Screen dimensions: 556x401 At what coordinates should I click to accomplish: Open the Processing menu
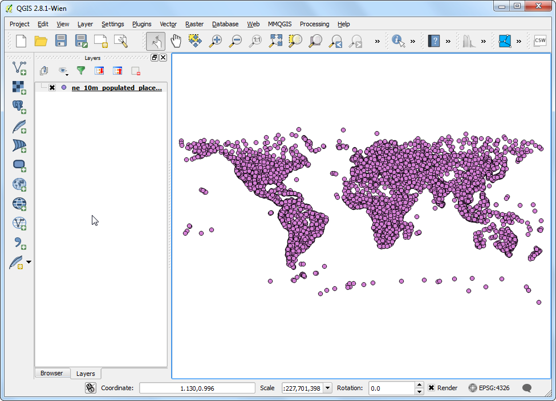(315, 24)
